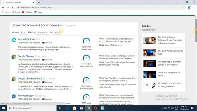Click the Microsoft Edge logo icon
Image resolution: width=197 pixels, height=111 pixels.
click(x=14, y=96)
